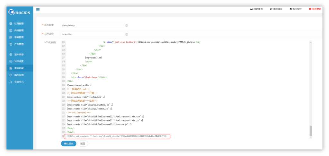The image size is (329, 156).
Task: Click the 确认提交 button
Action: point(69,143)
